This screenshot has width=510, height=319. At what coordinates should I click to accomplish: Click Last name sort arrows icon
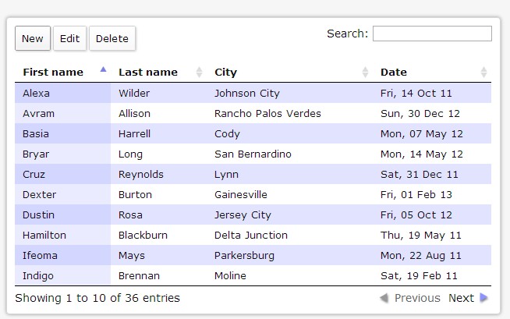199,73
